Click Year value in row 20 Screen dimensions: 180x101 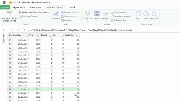35,48
